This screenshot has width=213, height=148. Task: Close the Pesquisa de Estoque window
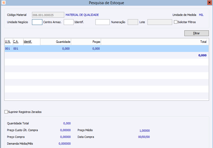click(x=210, y=3)
